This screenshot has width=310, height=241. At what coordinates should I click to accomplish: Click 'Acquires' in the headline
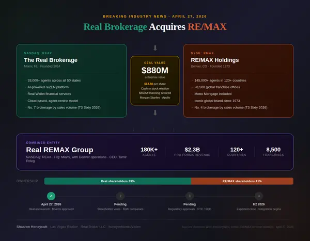(x=167, y=27)
